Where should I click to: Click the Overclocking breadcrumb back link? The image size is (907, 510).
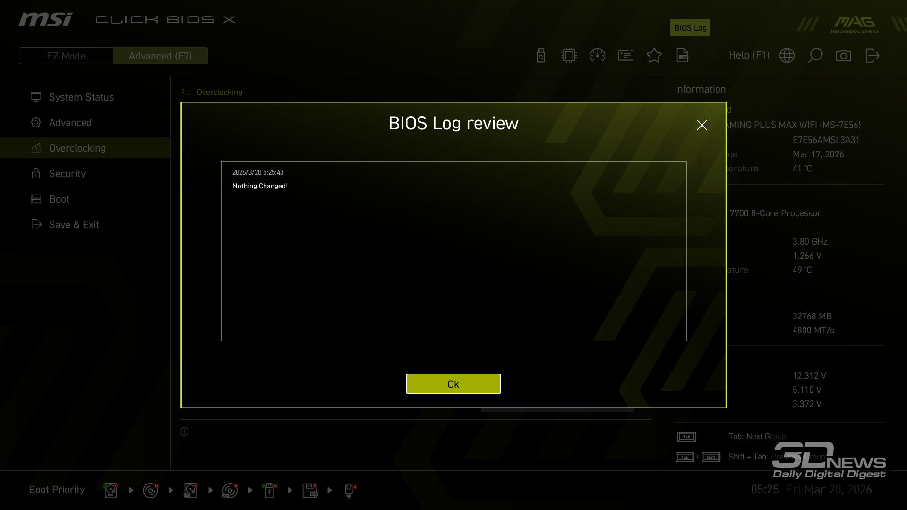tap(219, 92)
